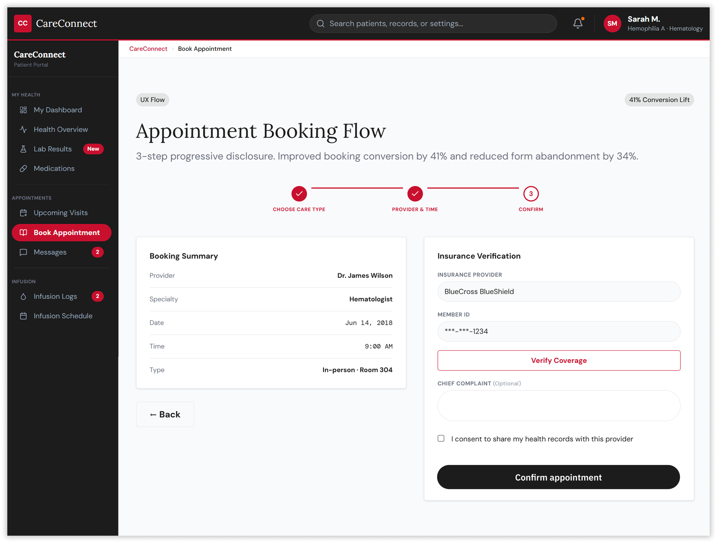Click the Medications pill icon

23,168
